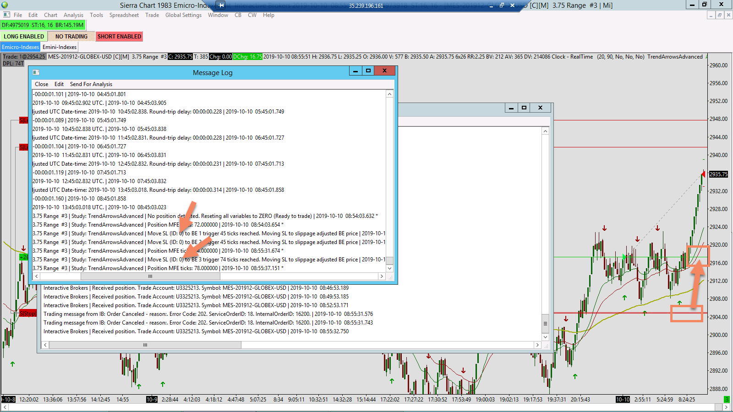
Task: Open the Tools menu
Action: click(96, 15)
